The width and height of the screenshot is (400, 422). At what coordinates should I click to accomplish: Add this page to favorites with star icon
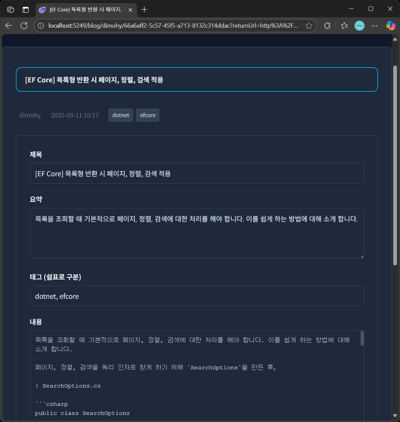click(309, 26)
